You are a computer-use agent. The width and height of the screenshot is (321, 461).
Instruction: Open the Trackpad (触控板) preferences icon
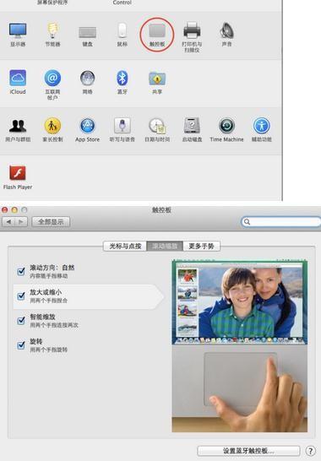157,31
